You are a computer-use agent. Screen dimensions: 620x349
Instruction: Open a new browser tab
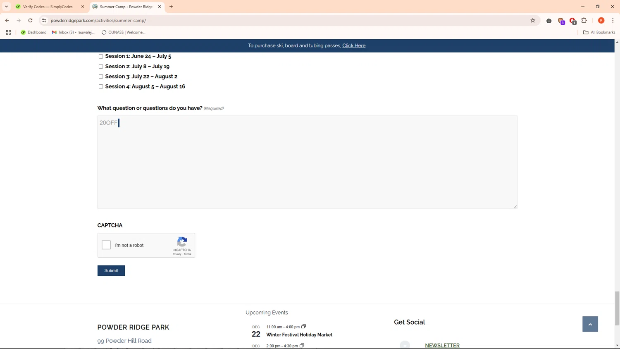(171, 7)
